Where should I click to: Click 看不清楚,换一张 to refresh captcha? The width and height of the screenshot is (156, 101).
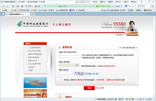[x=92, y=73]
